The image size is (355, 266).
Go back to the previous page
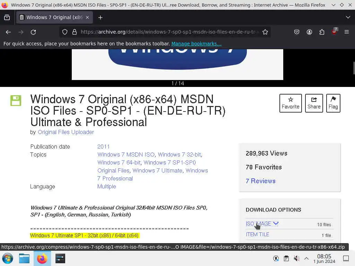pos(8,32)
